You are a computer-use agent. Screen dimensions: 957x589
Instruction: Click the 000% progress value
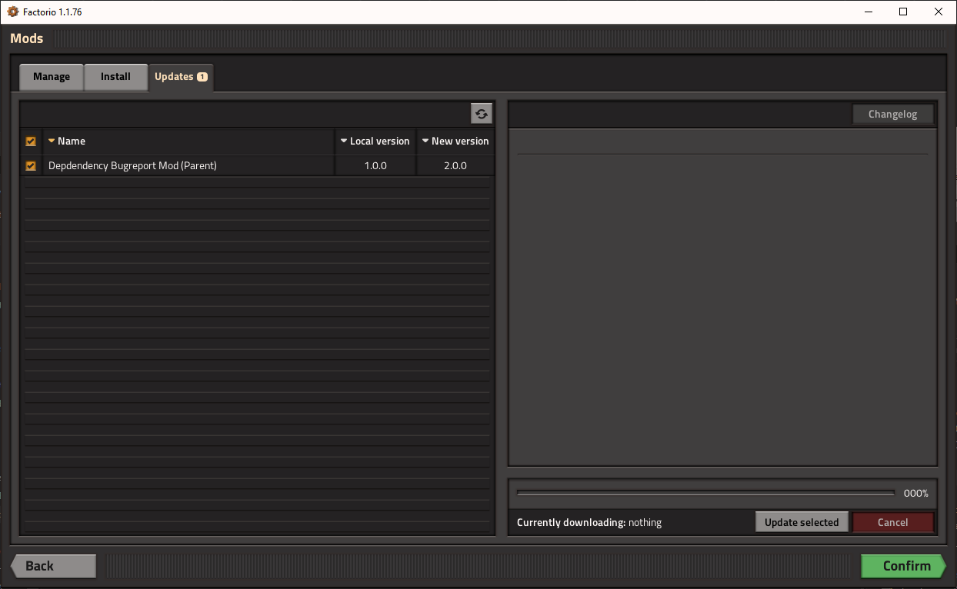916,494
